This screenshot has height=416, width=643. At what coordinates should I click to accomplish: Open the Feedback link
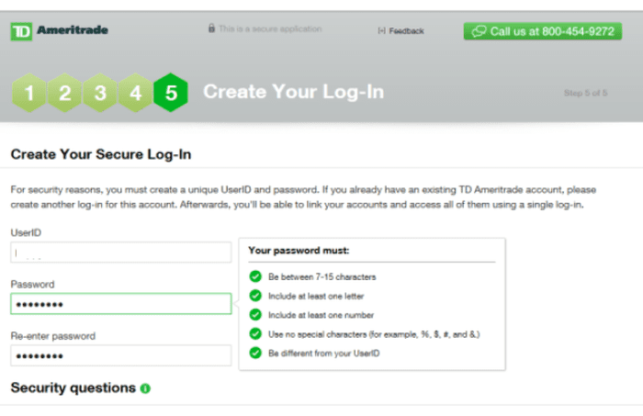coord(400,30)
